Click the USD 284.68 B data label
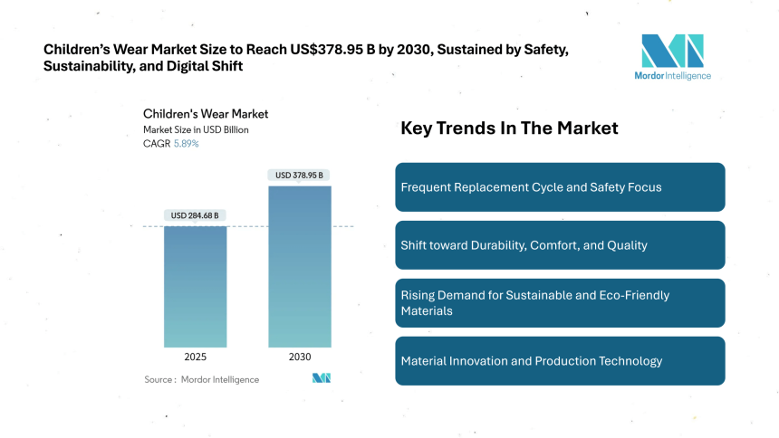The image size is (779, 438). coord(195,215)
